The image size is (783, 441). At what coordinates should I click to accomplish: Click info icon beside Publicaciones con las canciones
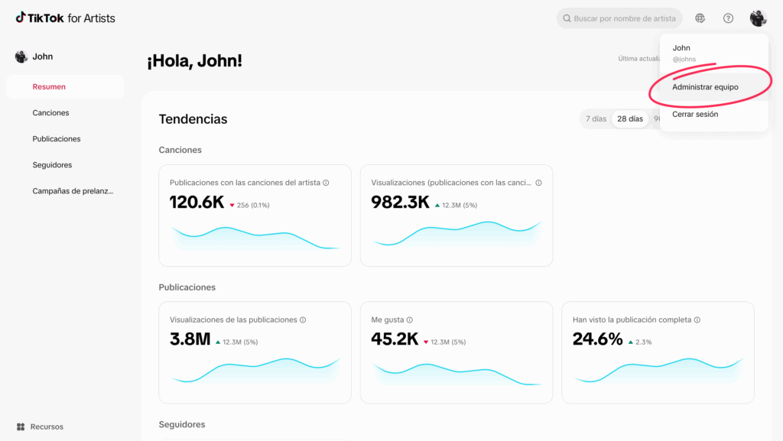point(326,183)
